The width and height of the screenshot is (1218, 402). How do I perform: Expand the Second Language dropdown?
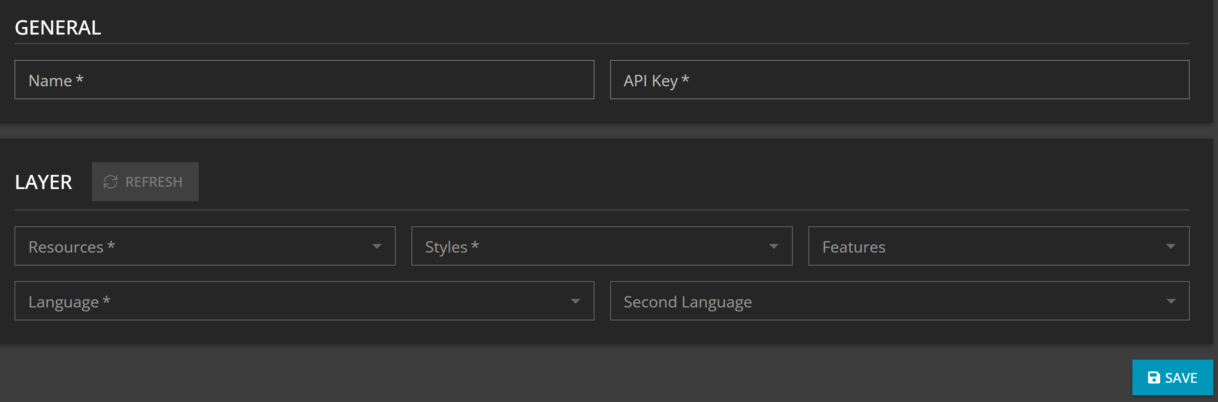click(x=899, y=301)
